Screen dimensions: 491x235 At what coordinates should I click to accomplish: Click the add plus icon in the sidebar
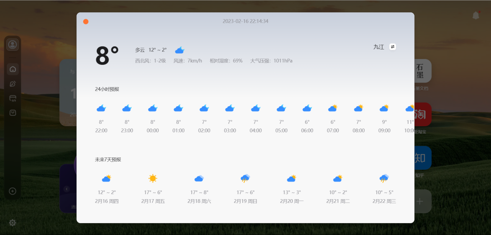point(13,191)
